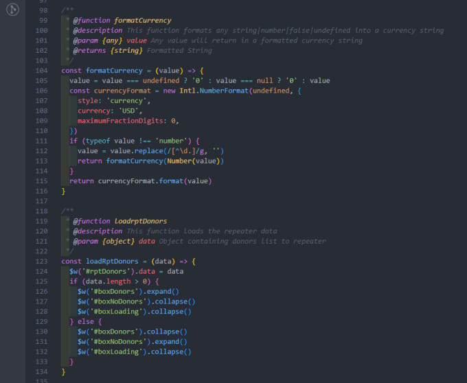Click 'typeof' keyword on line 111
This screenshot has height=383, width=467.
coord(98,141)
